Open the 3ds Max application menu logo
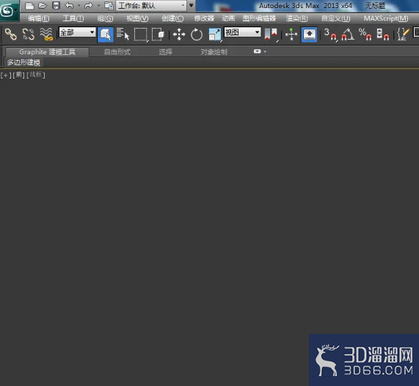Viewport: 419px width, 386px height. (9, 11)
